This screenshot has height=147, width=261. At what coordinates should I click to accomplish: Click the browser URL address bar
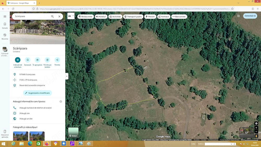[135, 9]
